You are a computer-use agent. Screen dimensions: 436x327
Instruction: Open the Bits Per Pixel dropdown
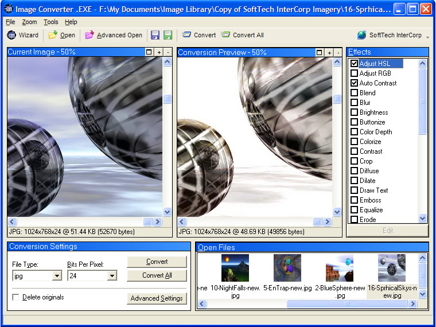tap(112, 276)
